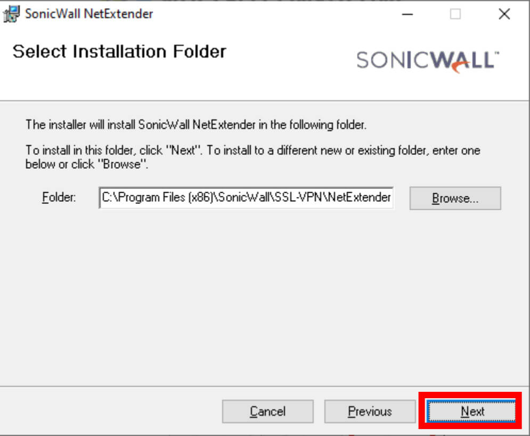This screenshot has height=436, width=530.
Task: Click the "SonicWall NetExtender" window title text
Action: pyautogui.click(x=89, y=14)
